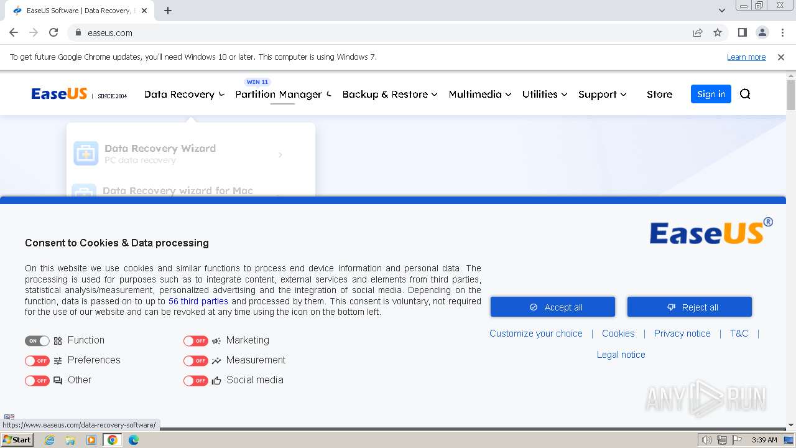Enable the Marketing cookie switch

pyautogui.click(x=196, y=340)
